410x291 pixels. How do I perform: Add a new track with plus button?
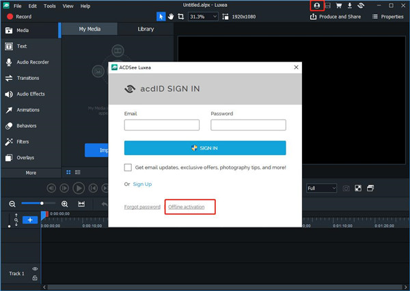30,220
